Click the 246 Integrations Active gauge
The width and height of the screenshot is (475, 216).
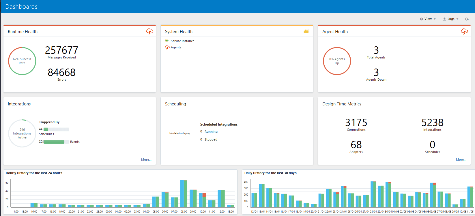[x=22, y=133]
